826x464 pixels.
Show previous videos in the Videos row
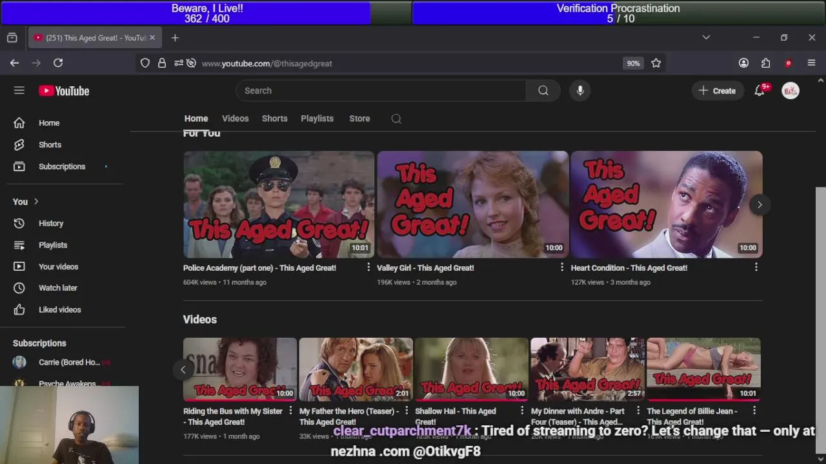pos(183,369)
